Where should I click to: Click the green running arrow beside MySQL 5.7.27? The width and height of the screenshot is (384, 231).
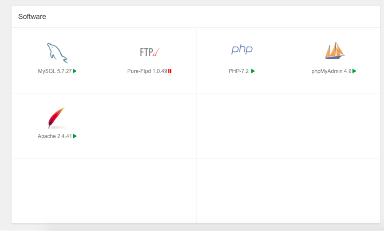tap(75, 71)
